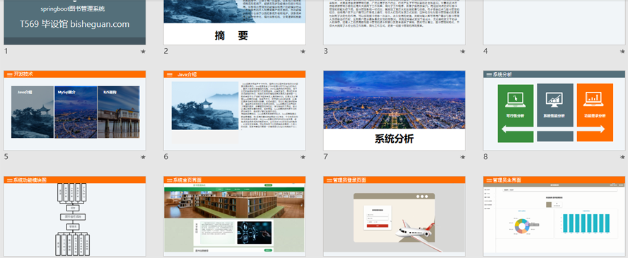The image size is (628, 258).
Task: Select slide 7 with the city night photo
Action: 395,110
